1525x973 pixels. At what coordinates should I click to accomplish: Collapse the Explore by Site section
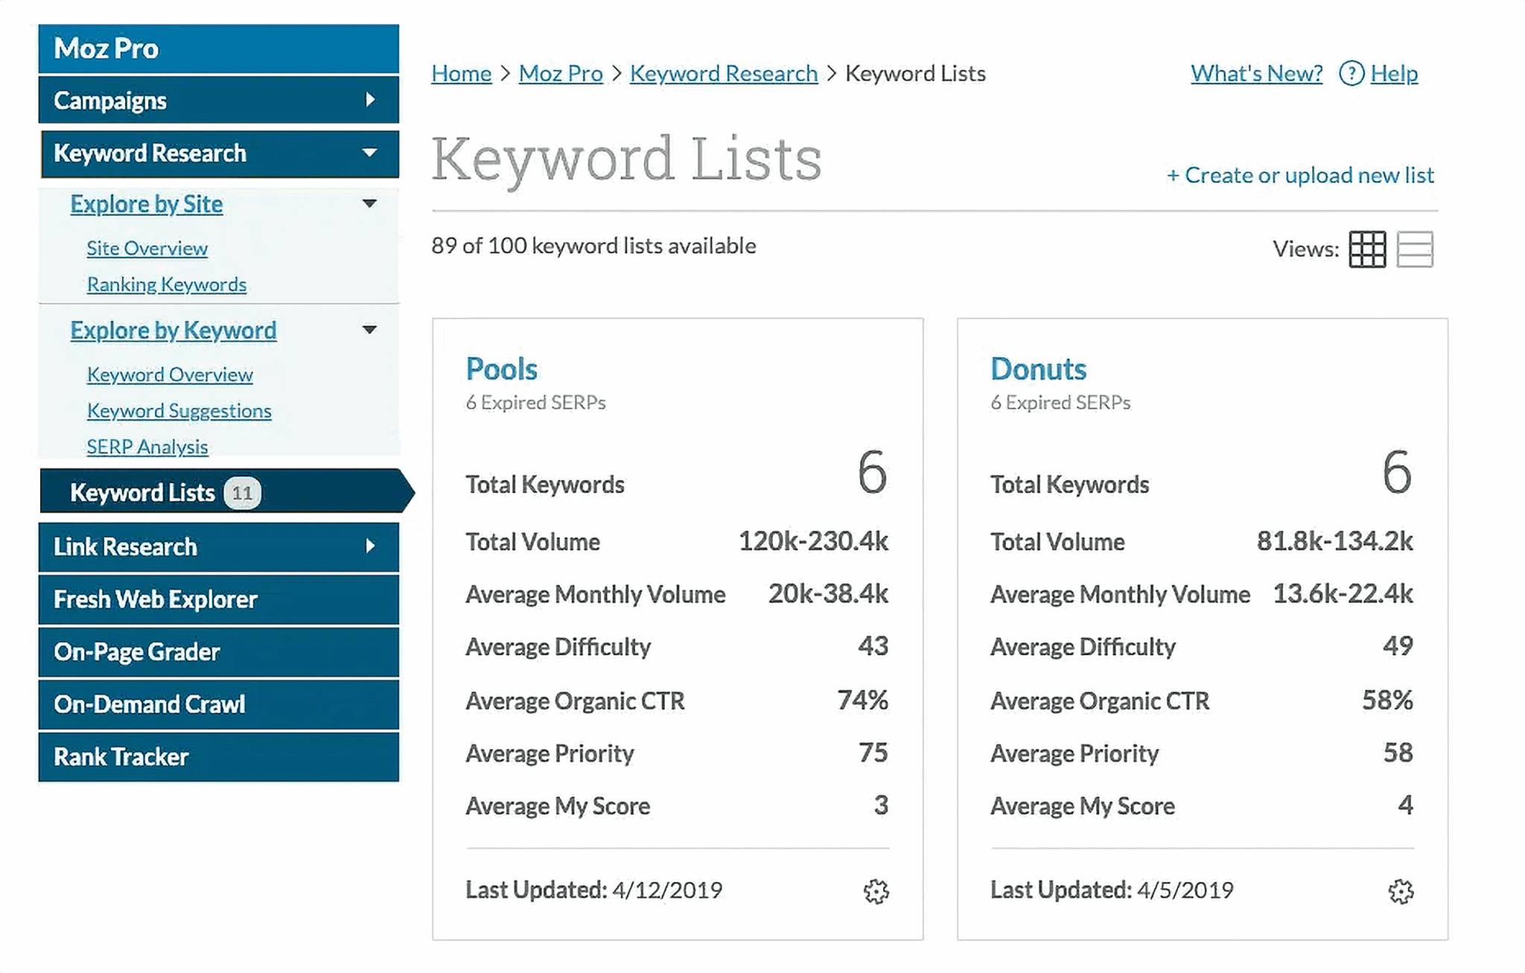(370, 203)
